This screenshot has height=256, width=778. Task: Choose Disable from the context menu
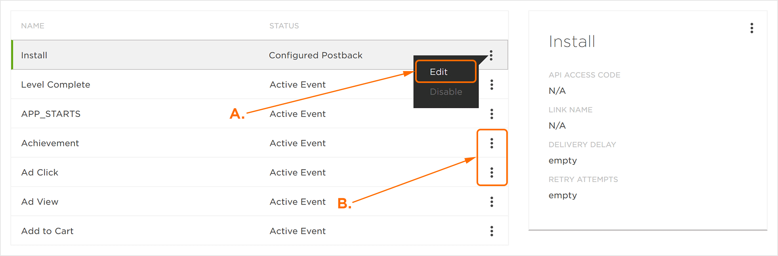pos(446,92)
